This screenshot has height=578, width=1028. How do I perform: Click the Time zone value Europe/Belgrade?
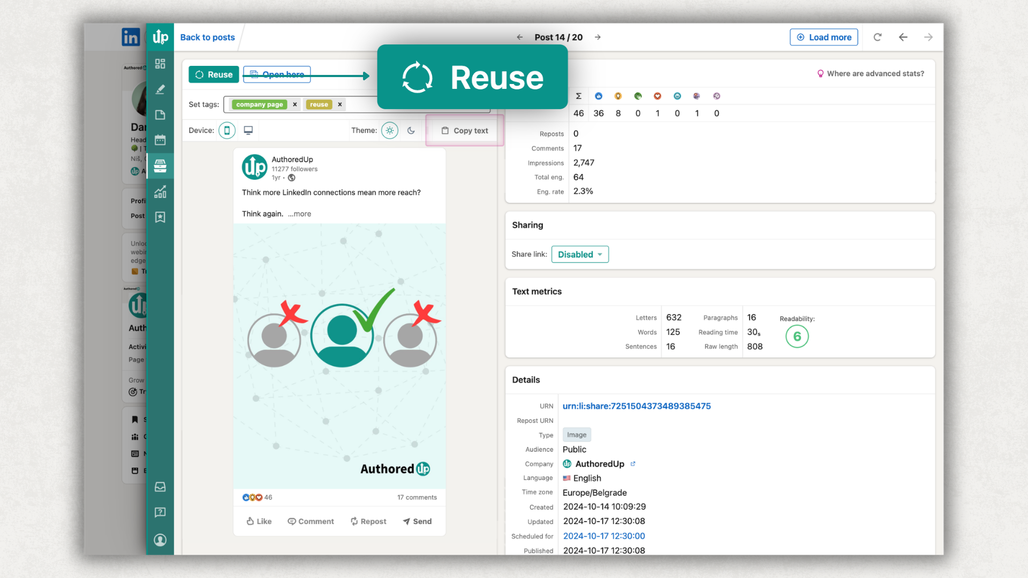coord(595,493)
